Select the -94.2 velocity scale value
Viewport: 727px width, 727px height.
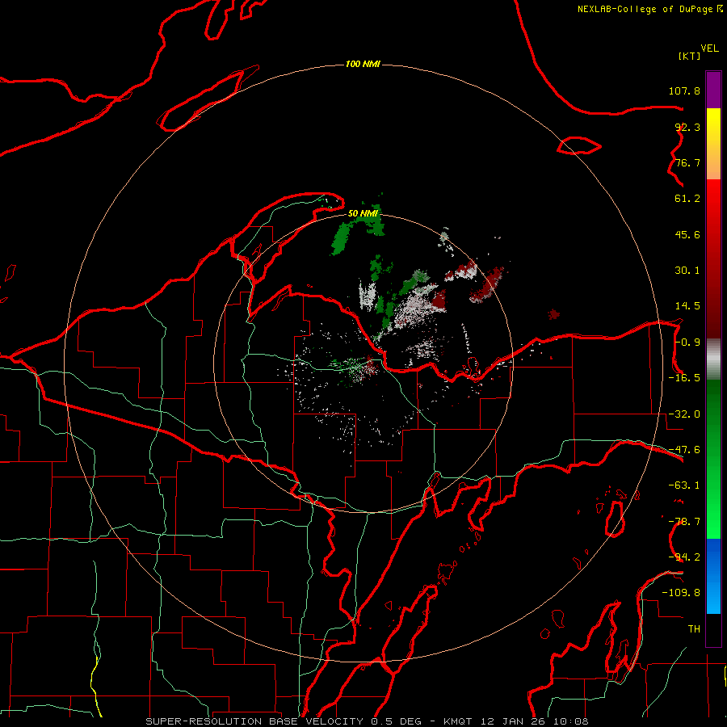tap(684, 557)
